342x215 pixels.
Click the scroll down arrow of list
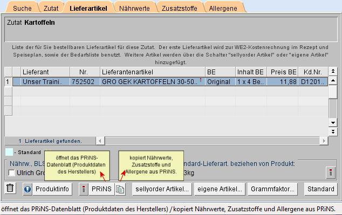tap(333, 123)
